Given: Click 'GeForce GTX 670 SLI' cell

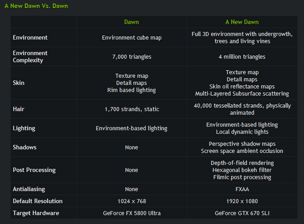Looking at the screenshot, I should coord(242,213).
